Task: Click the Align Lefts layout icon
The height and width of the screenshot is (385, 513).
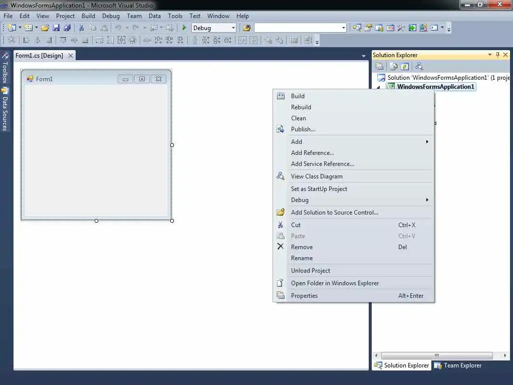Action: click(x=27, y=40)
